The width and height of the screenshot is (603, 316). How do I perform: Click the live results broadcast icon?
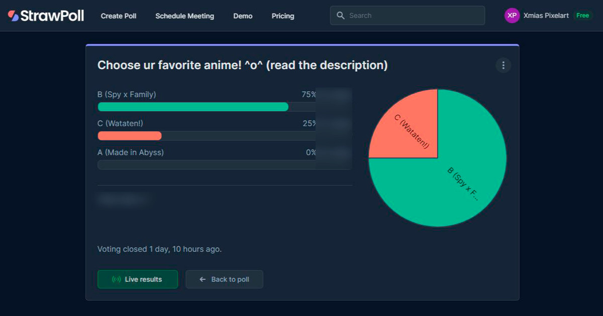point(117,279)
